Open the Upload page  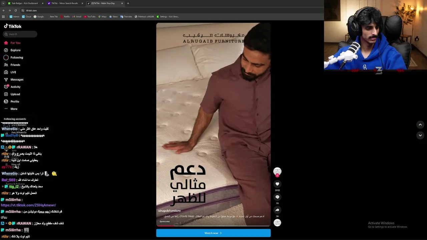point(12,94)
